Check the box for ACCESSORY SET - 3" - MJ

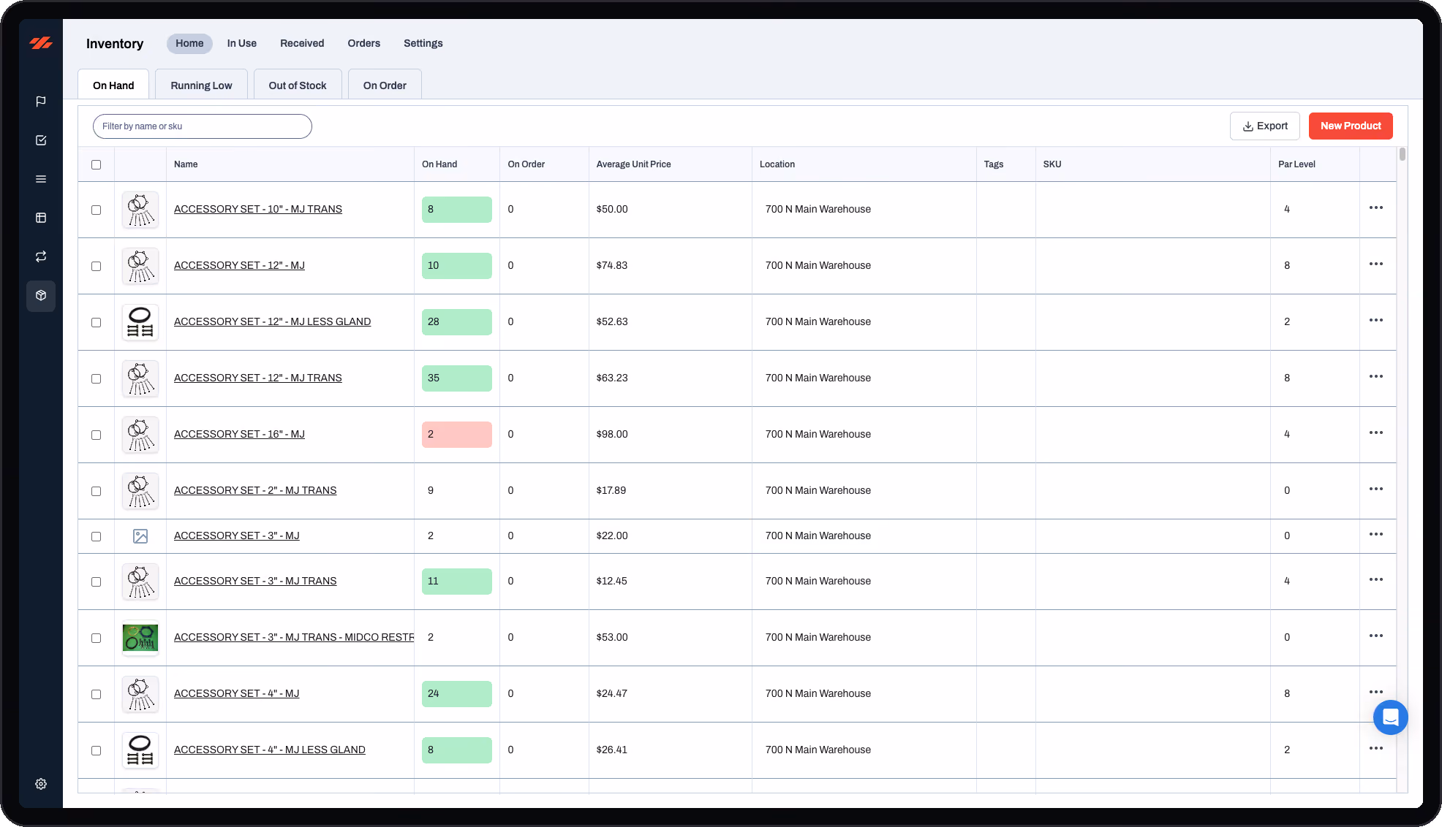coord(96,536)
